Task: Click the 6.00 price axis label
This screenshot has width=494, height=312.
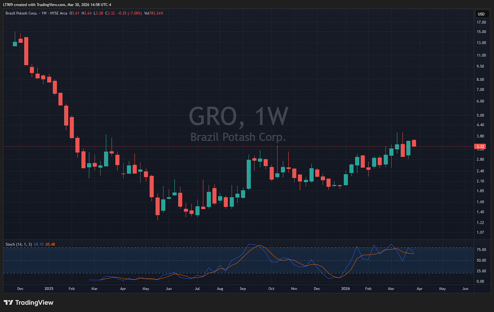Action: tap(480, 102)
